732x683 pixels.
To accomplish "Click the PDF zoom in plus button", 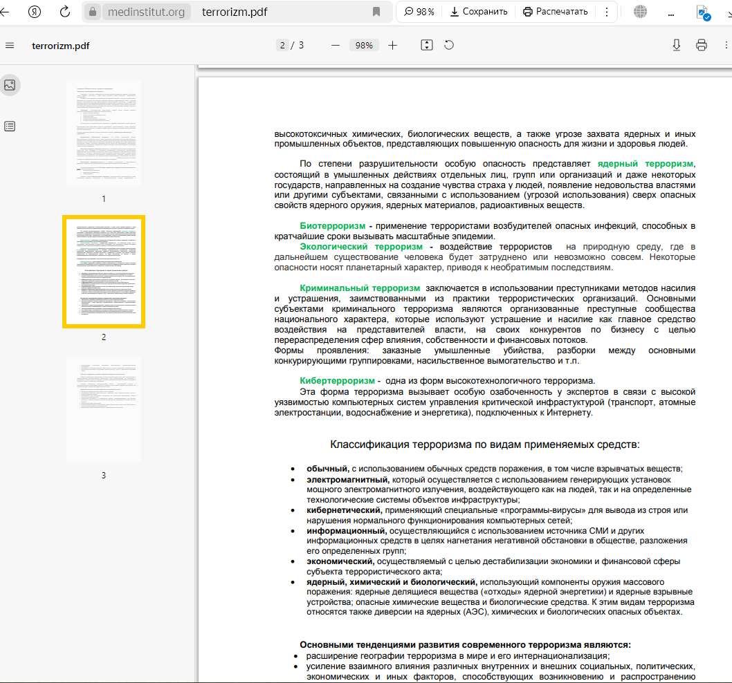I will click(393, 46).
